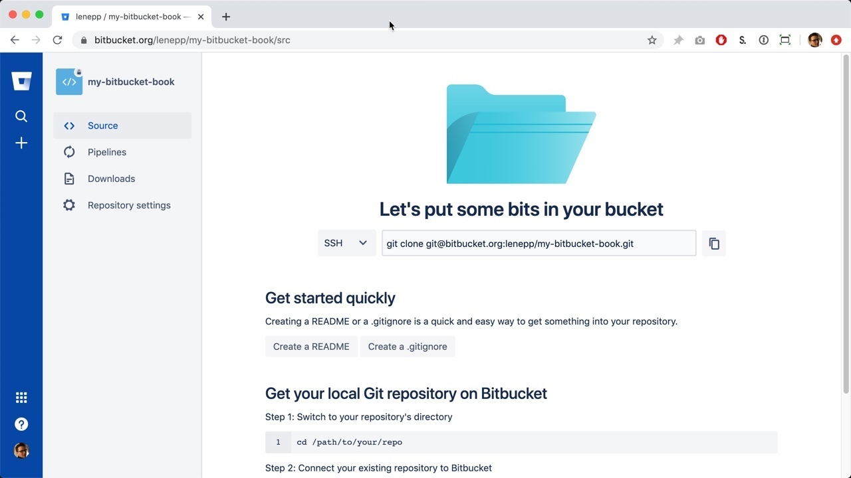Screen dimensions: 851x478
Task: Open search from the blue sidebar
Action: tap(21, 116)
